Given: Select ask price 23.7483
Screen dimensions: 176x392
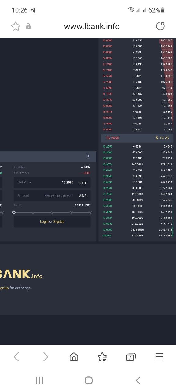Looking at the screenshot, I should pos(107,70).
